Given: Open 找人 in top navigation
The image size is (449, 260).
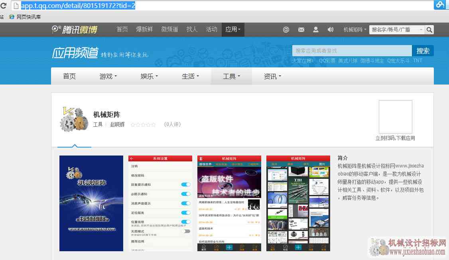Looking at the screenshot, I should click(x=191, y=29).
